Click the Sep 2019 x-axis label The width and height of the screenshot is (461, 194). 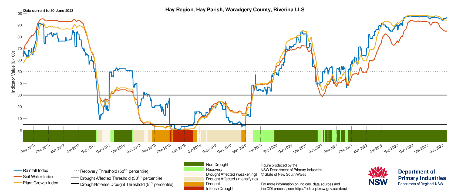209,148
